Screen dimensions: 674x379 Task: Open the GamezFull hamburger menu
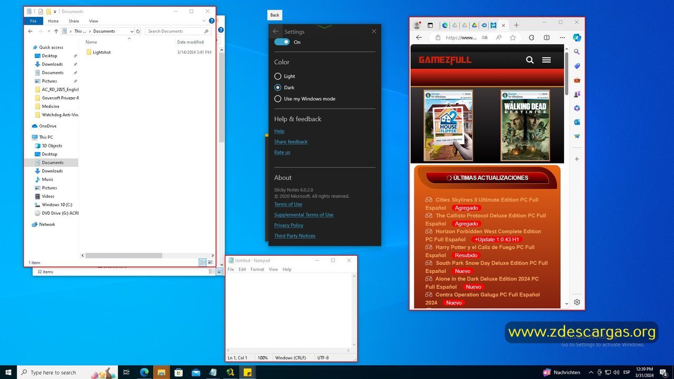pyautogui.click(x=547, y=59)
